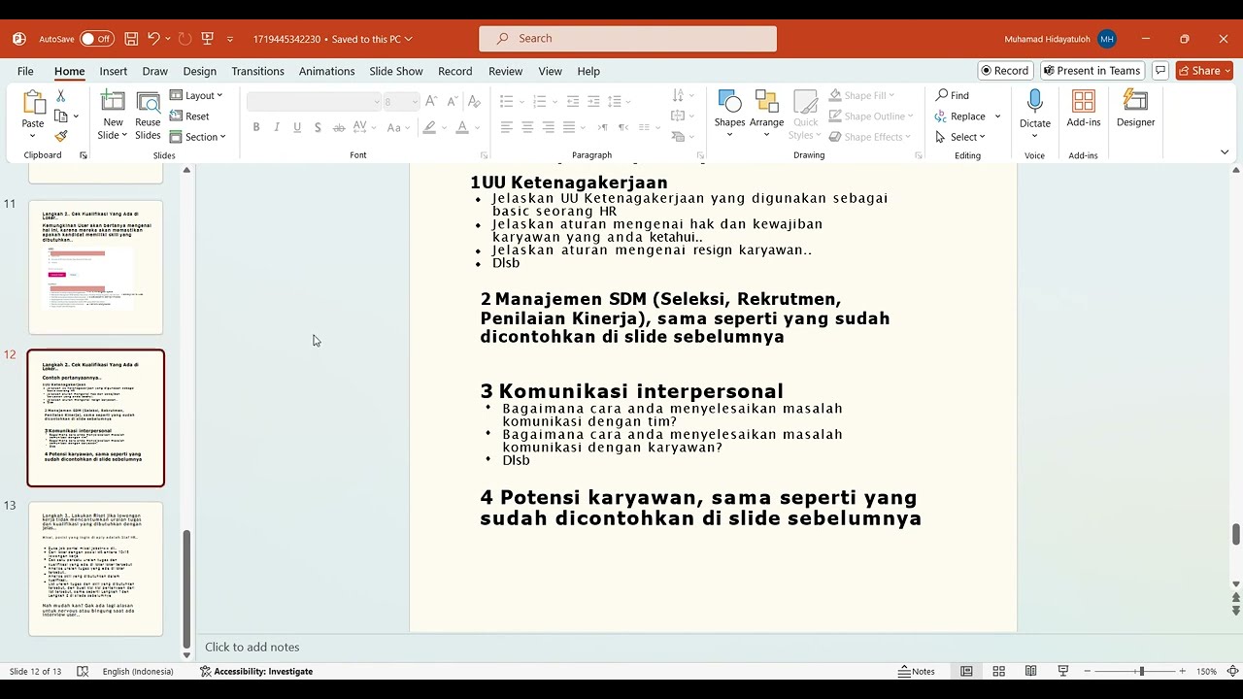Click the Undo arrow icon
Image resolution: width=1243 pixels, height=699 pixels.
point(153,39)
